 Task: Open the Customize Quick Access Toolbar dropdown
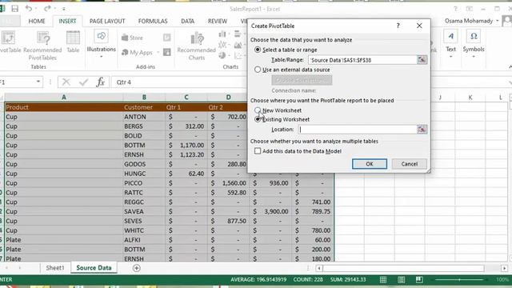click(x=64, y=9)
